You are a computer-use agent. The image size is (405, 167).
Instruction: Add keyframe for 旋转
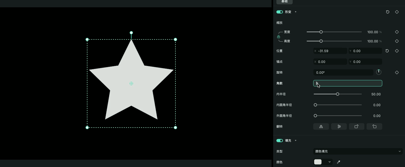click(397, 72)
